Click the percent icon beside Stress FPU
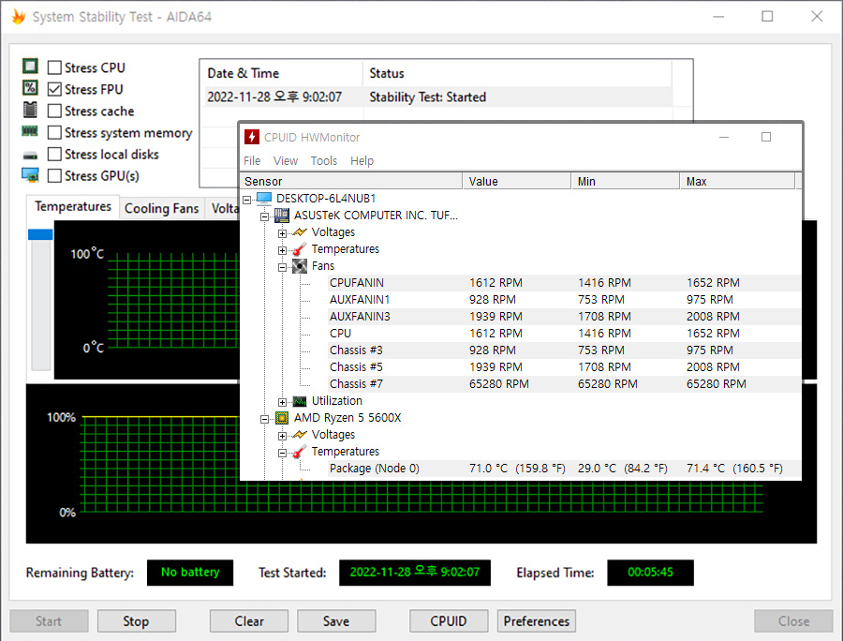 30,88
